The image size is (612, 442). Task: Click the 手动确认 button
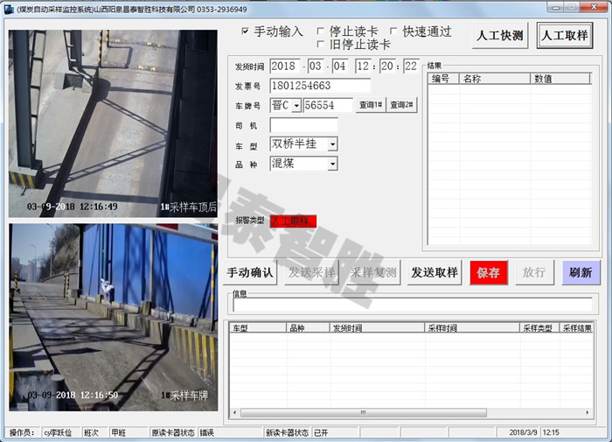tap(250, 272)
